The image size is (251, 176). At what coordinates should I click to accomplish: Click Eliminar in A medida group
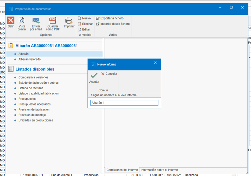pyautogui.click(x=85, y=24)
